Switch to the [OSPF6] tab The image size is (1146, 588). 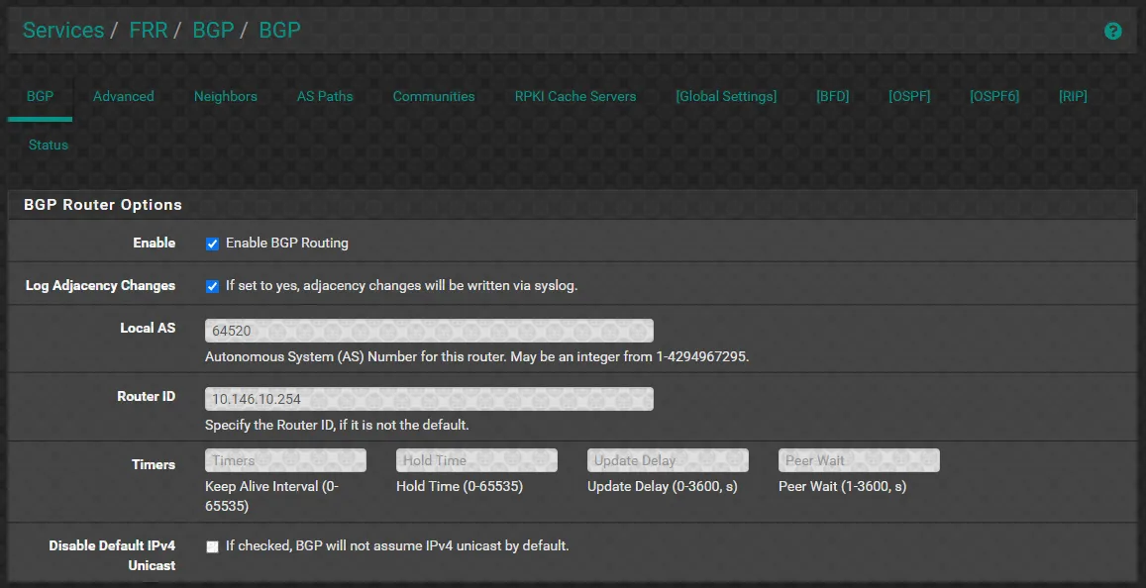tap(994, 96)
